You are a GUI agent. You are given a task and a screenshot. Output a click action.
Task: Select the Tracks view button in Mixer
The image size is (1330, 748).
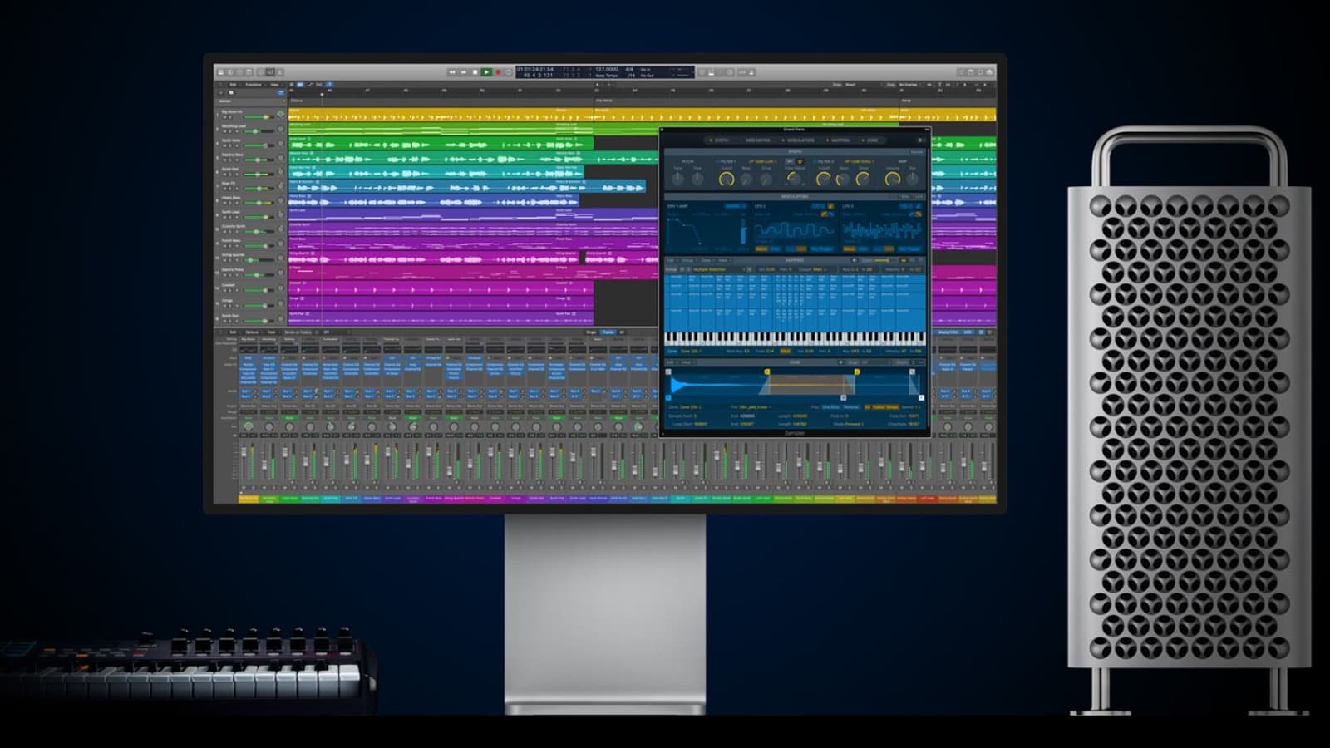(608, 332)
